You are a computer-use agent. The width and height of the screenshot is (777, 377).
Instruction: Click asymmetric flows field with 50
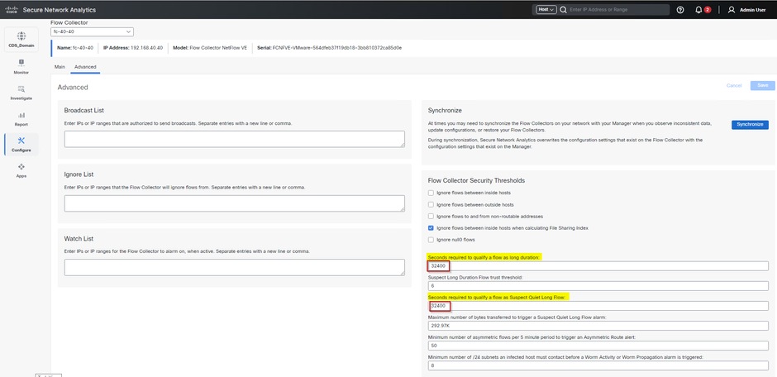598,346
